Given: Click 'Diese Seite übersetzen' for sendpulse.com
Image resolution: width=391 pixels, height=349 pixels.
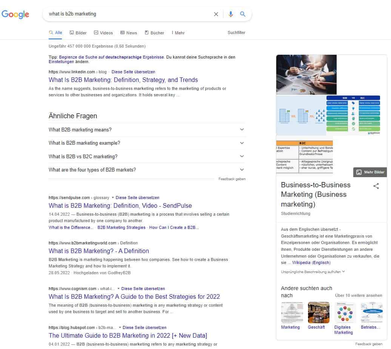Looking at the screenshot, I should click(x=137, y=198).
